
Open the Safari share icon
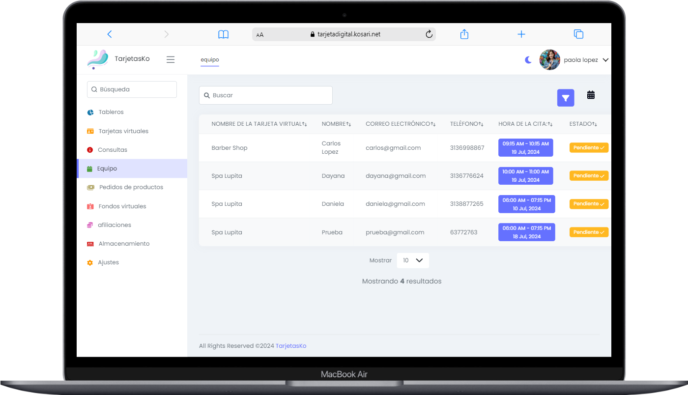(464, 34)
